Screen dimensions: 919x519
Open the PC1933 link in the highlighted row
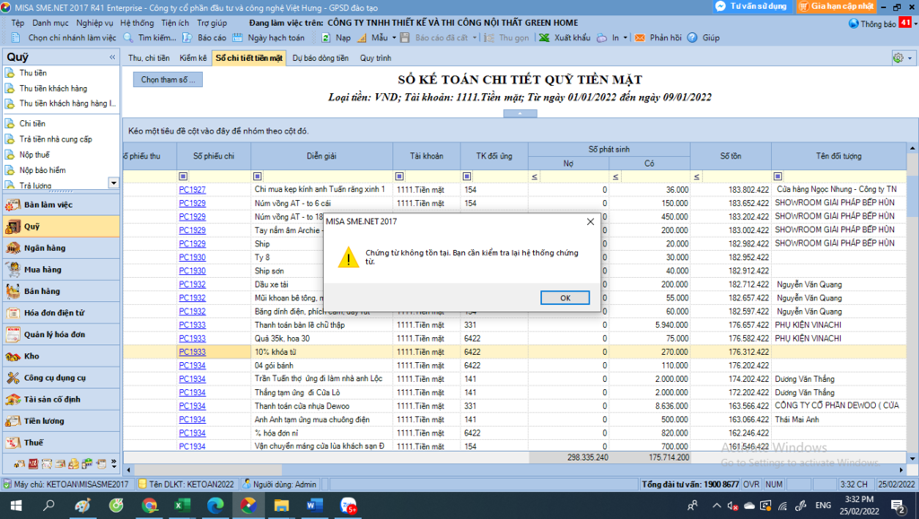coord(192,351)
